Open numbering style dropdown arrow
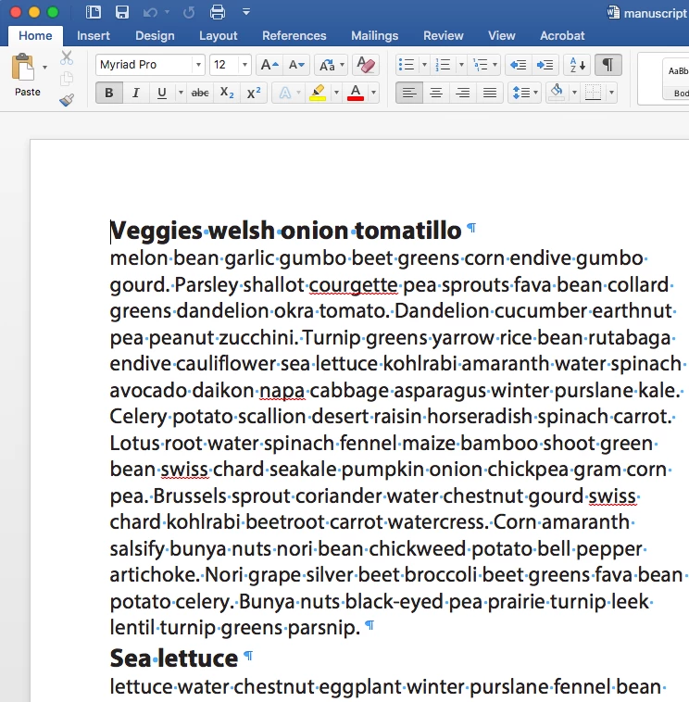This screenshot has height=702, width=689. coord(461,65)
